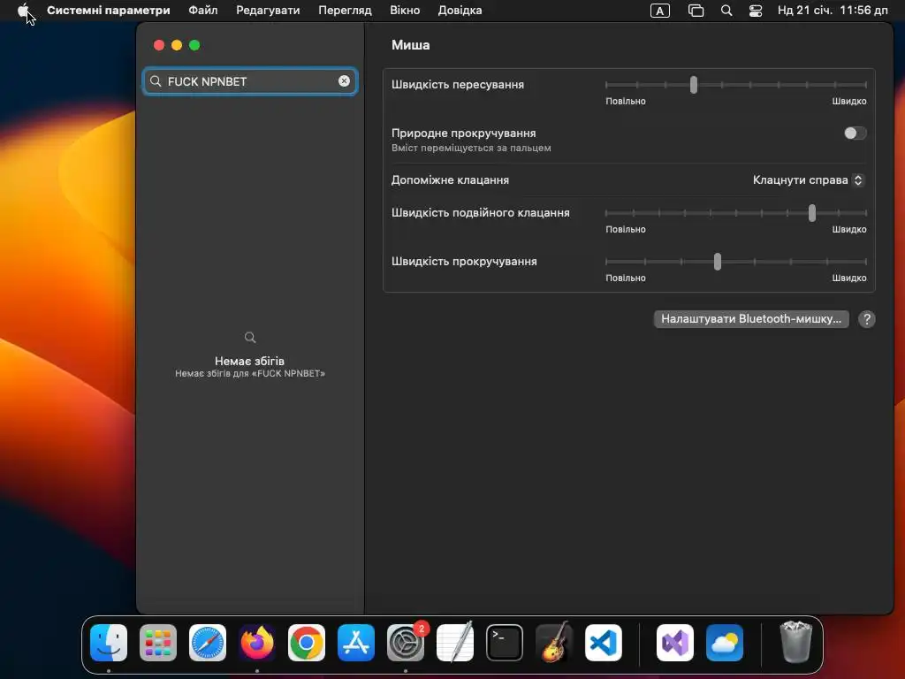Open Control Center in menu bar
905x679 pixels.
coord(756,11)
